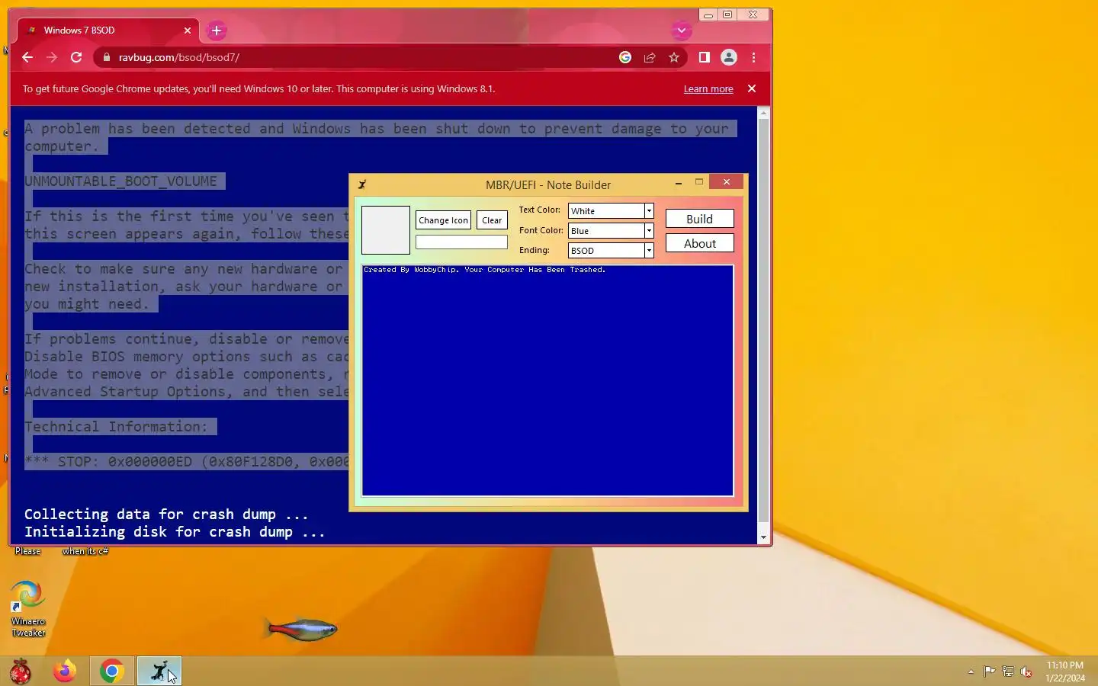The height and width of the screenshot is (686, 1098).
Task: Open the Chrome profile avatar
Action: [729, 57]
